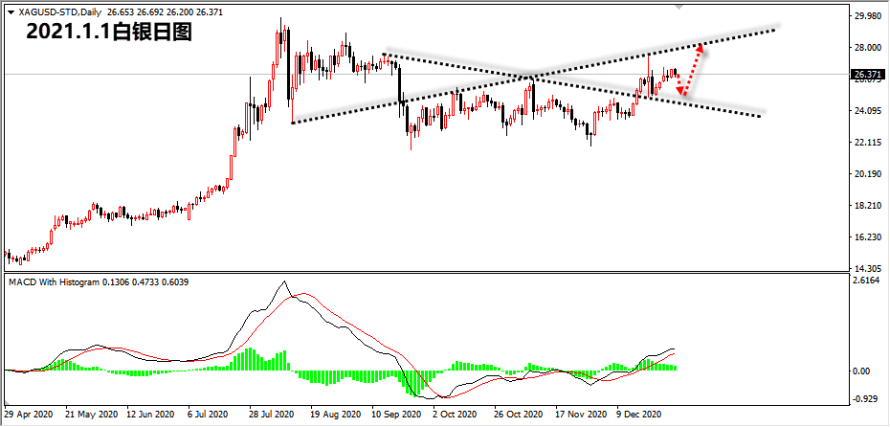
Task: Click the 14.305 price axis label
Action: (x=867, y=268)
